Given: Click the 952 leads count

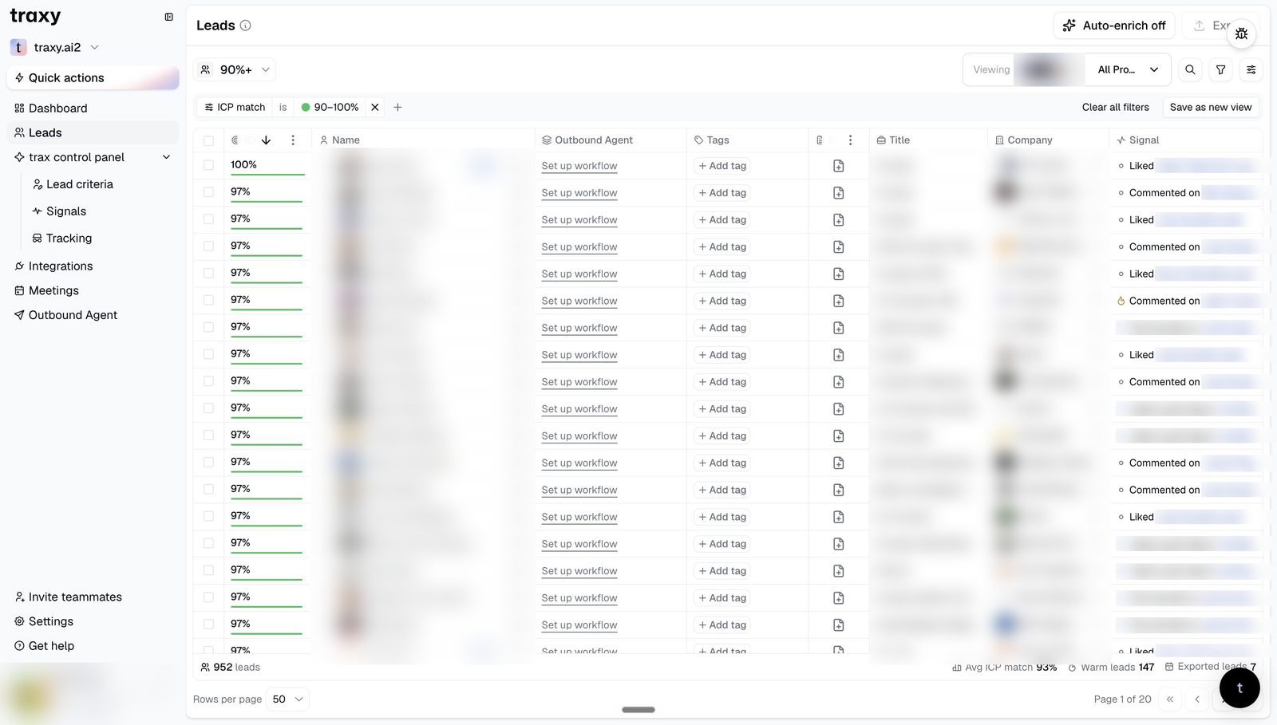Looking at the screenshot, I should (231, 667).
